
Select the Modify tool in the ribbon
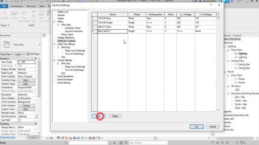5,15
